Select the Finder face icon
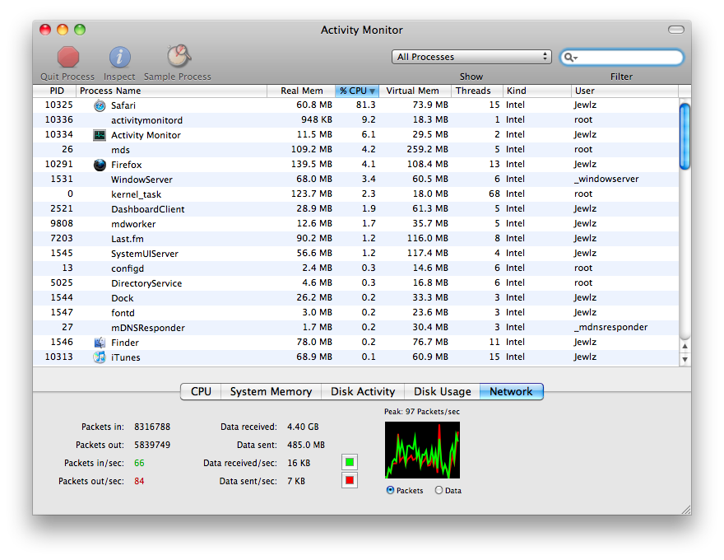The width and height of the screenshot is (724, 560). pyautogui.click(x=100, y=343)
